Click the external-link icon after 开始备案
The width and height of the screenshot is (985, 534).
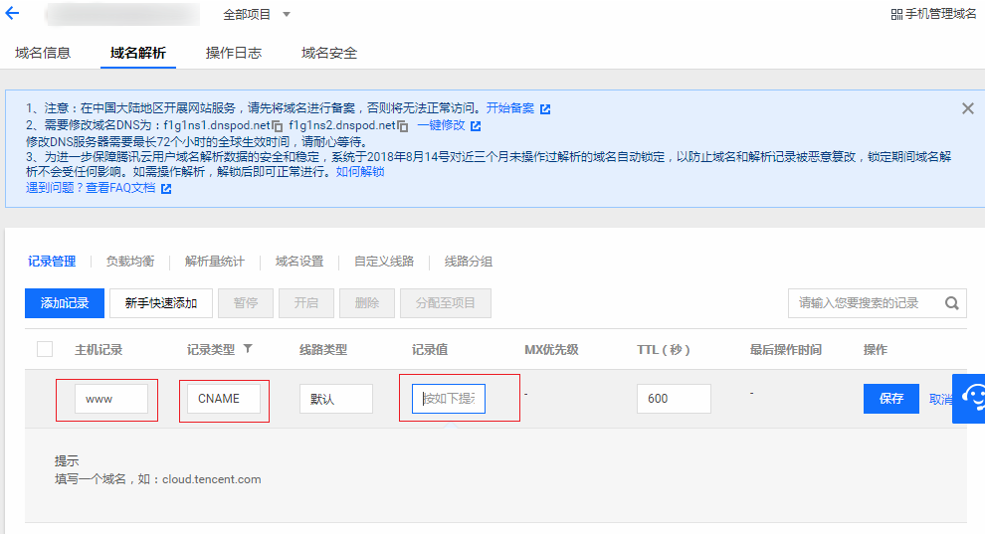click(x=545, y=109)
